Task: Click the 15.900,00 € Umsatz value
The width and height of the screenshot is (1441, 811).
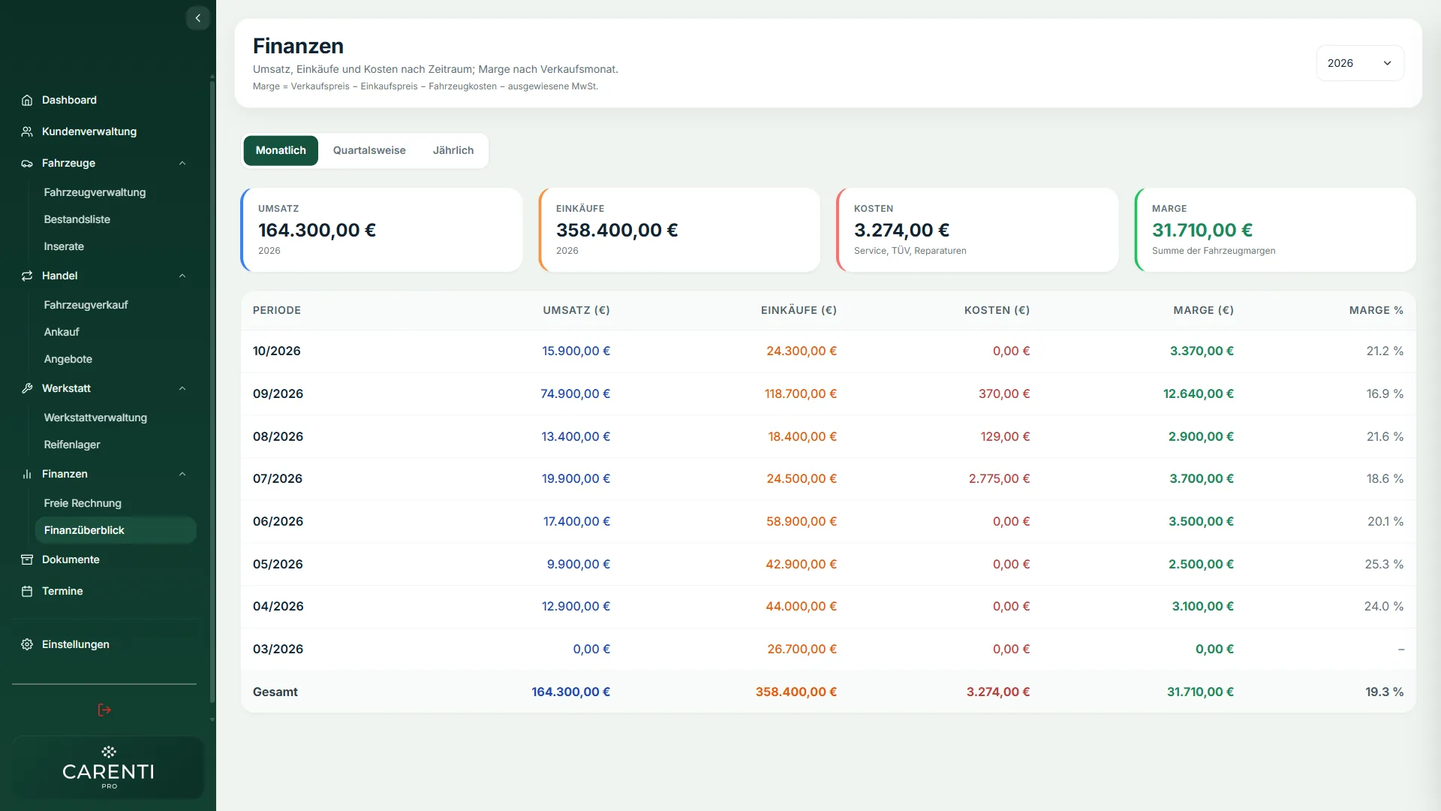Action: pos(576,351)
